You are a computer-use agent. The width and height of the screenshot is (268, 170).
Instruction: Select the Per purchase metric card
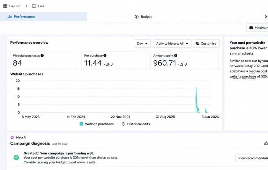tap(114, 60)
